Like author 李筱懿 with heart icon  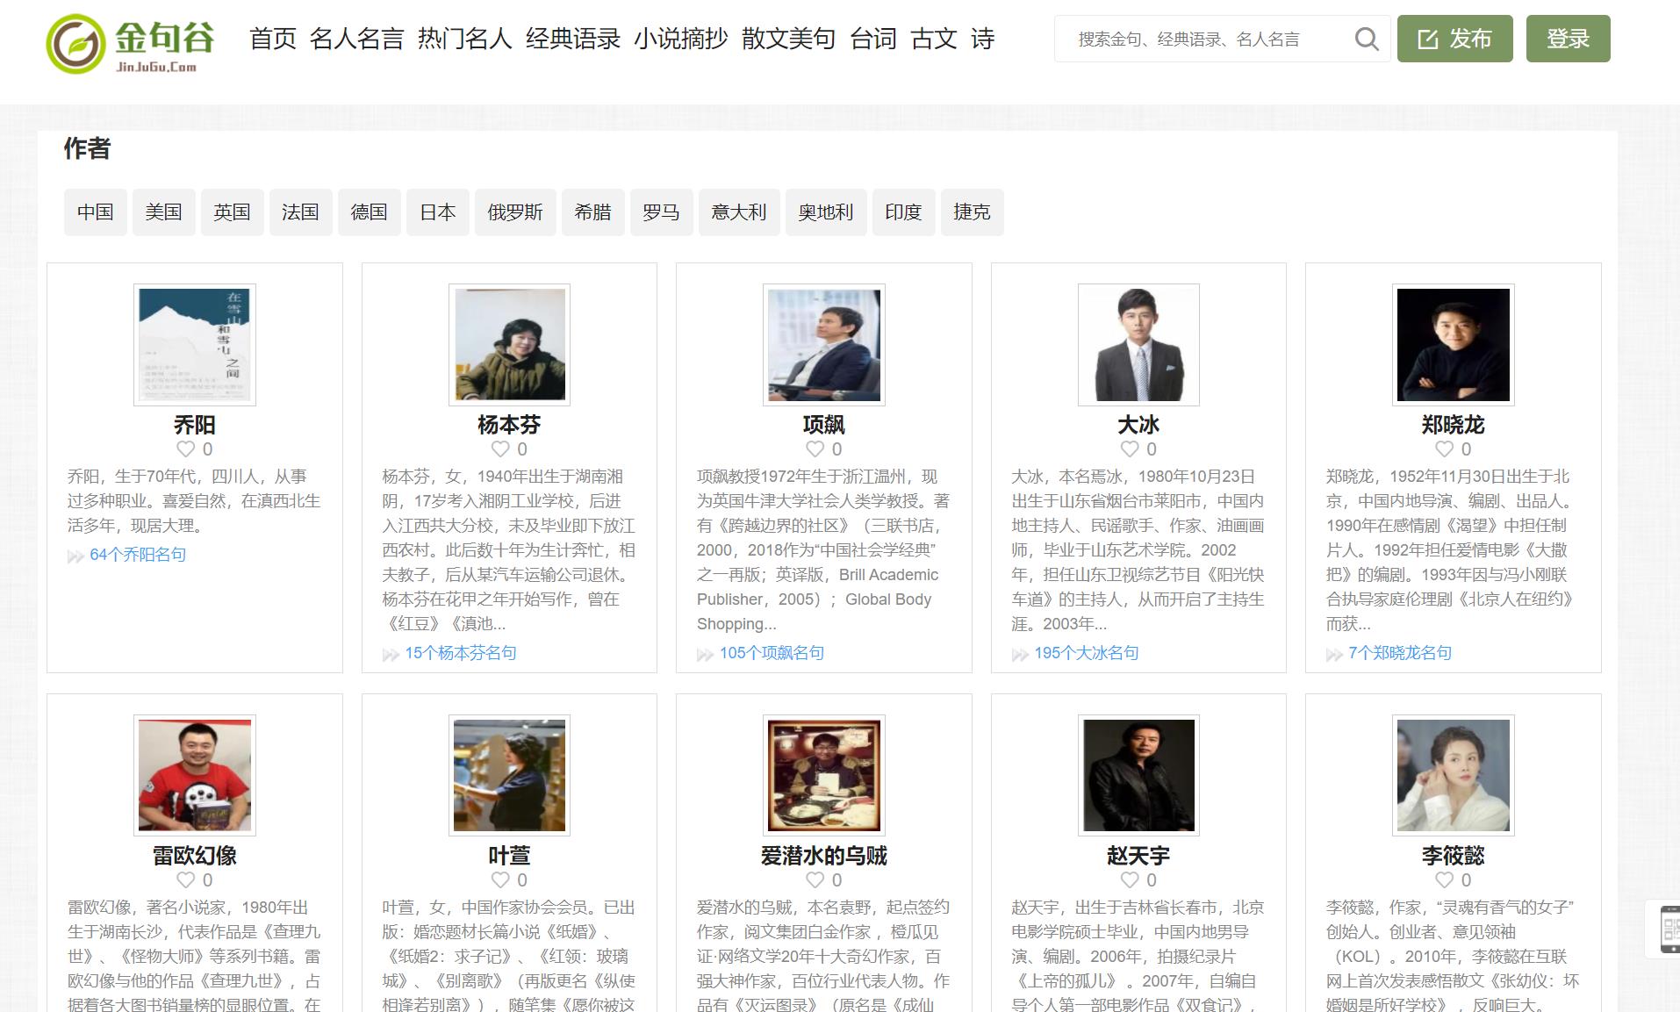1444,880
